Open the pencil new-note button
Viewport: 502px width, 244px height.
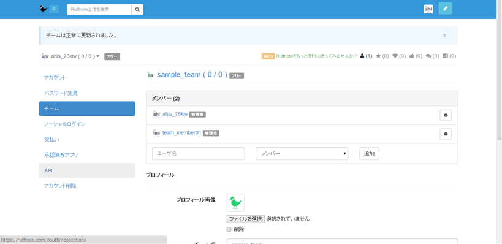click(445, 9)
